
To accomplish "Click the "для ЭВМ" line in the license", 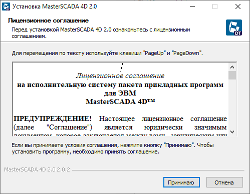I will pos(120,93).
